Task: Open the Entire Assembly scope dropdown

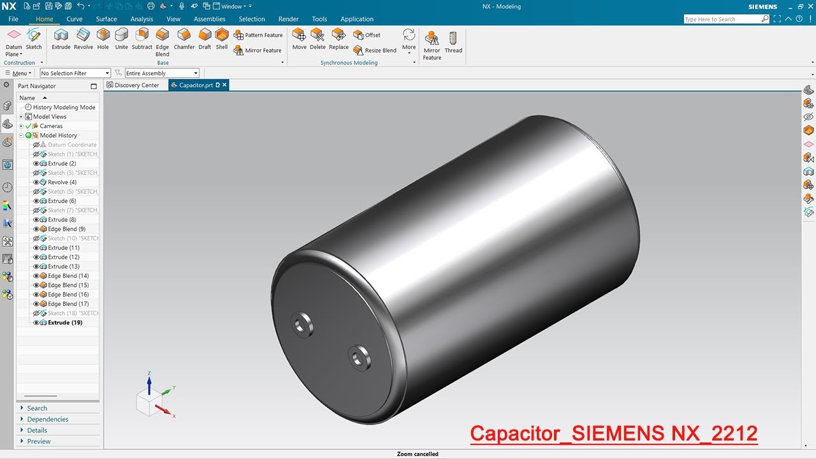Action: (x=162, y=73)
